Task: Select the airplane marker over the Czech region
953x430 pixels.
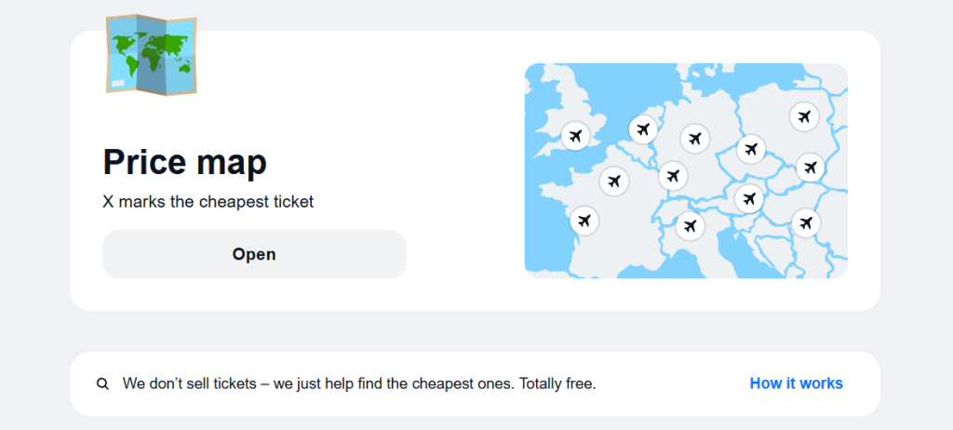Action: tap(750, 148)
